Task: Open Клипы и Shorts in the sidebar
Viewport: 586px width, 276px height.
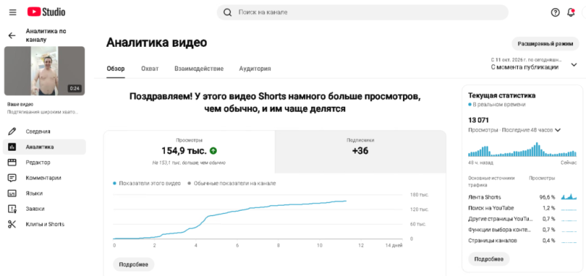Action: 44,224
